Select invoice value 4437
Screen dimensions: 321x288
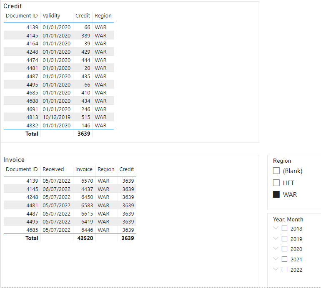click(x=87, y=189)
